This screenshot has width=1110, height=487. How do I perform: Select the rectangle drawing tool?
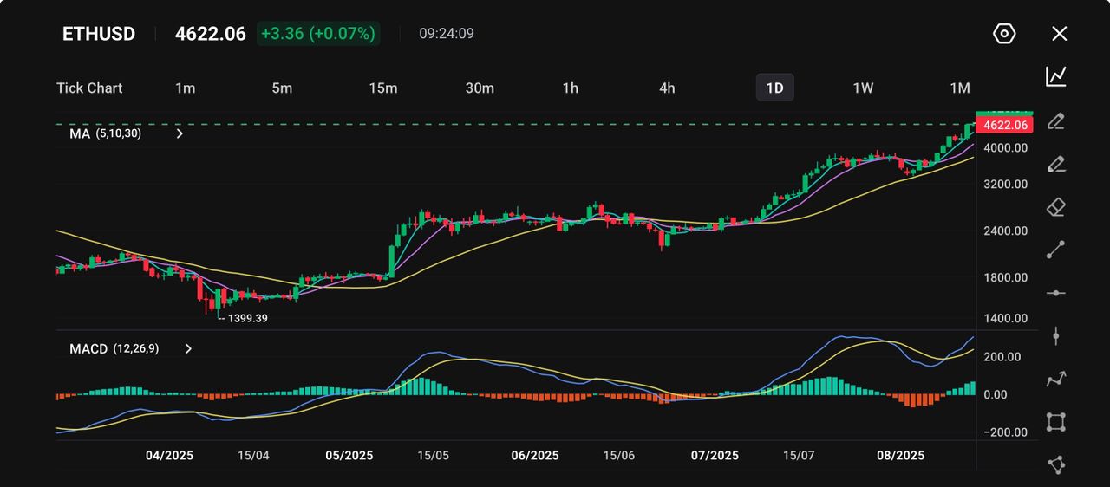(x=1055, y=422)
